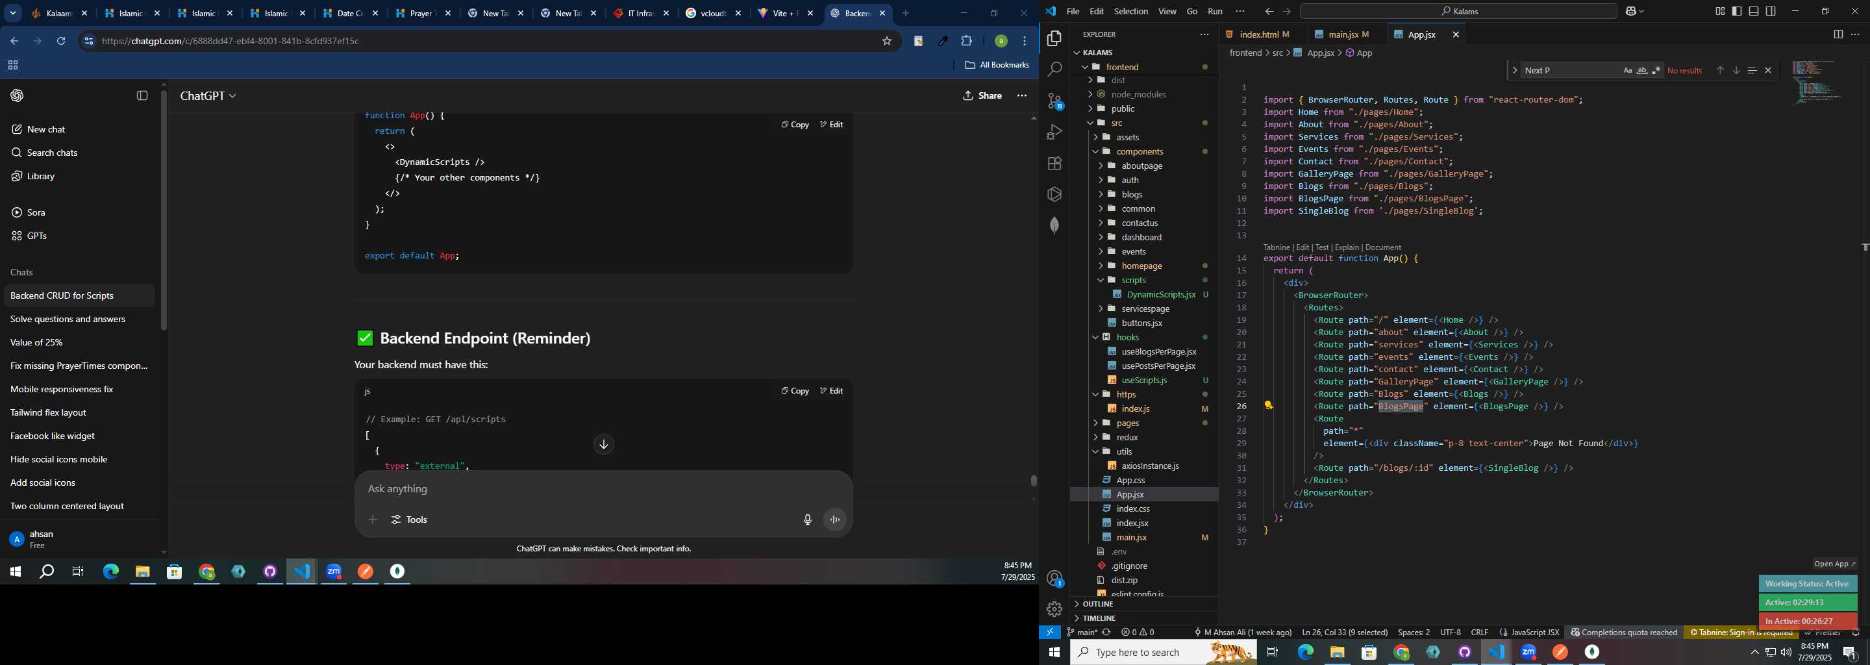Open the Tools button in ChatGPT composer
Screen dimensions: 1870x665
[410, 520]
